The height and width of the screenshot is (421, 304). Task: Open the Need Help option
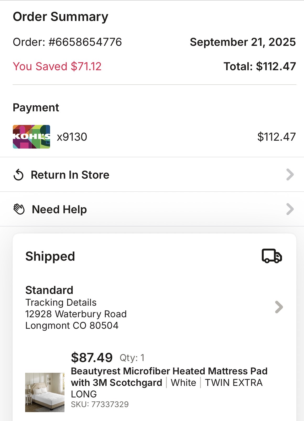[152, 209]
